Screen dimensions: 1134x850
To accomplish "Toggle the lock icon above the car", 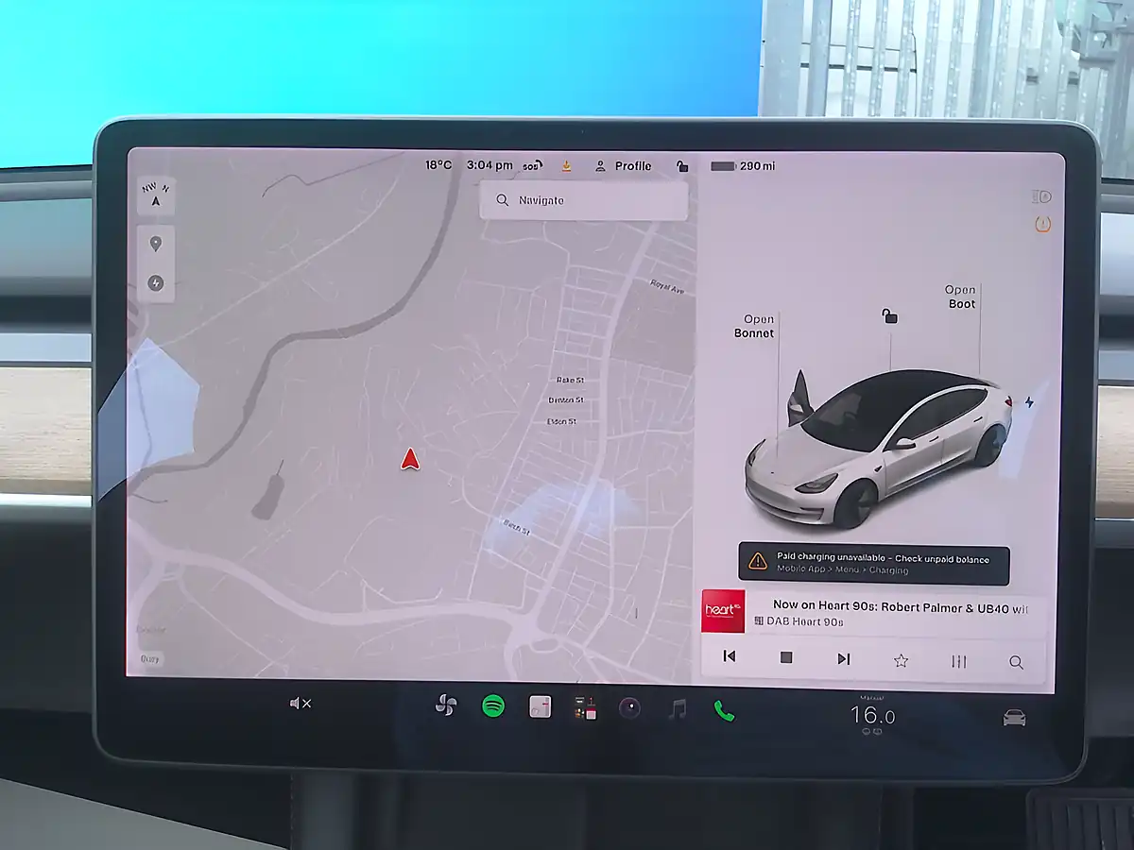I will coord(889,316).
